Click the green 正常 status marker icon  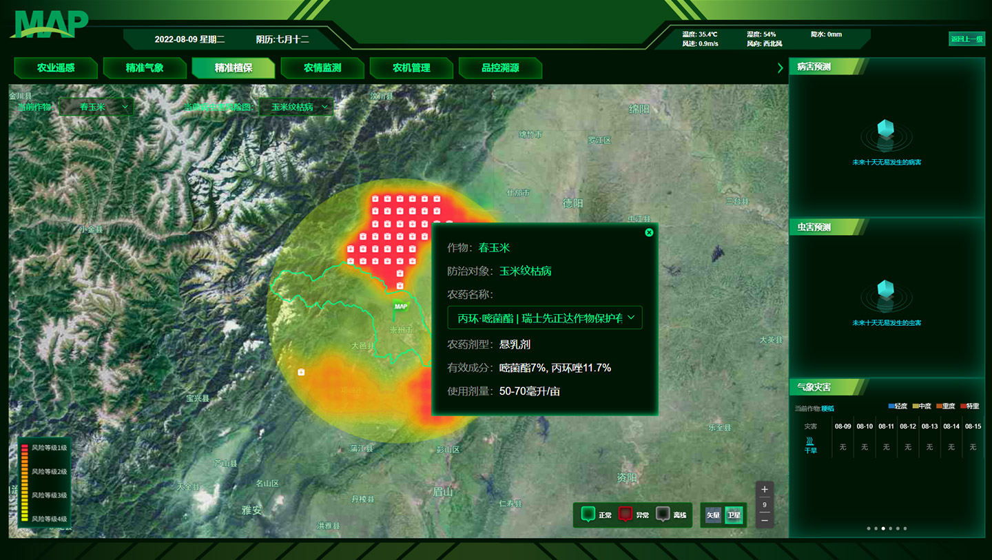pyautogui.click(x=588, y=515)
